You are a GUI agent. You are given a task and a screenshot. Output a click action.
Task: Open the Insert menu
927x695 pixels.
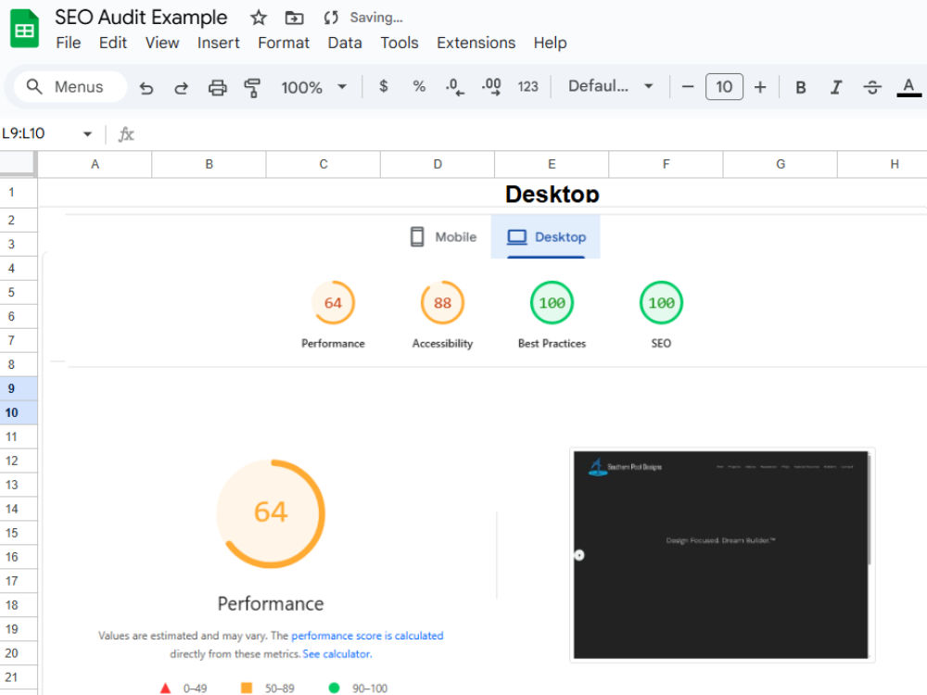tap(218, 43)
